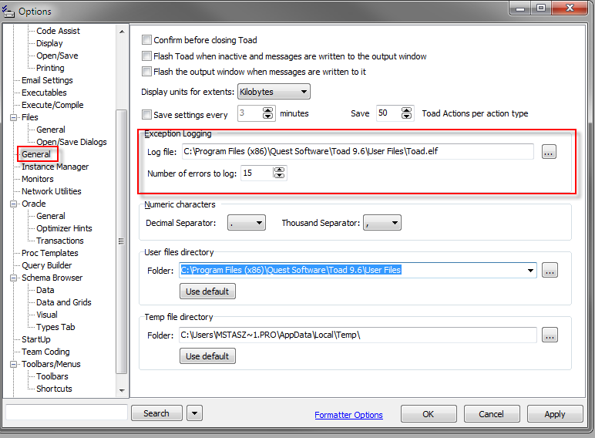Viewport: 595px width, 438px height.
Task: Click Use default for user files directory
Action: pos(207,291)
